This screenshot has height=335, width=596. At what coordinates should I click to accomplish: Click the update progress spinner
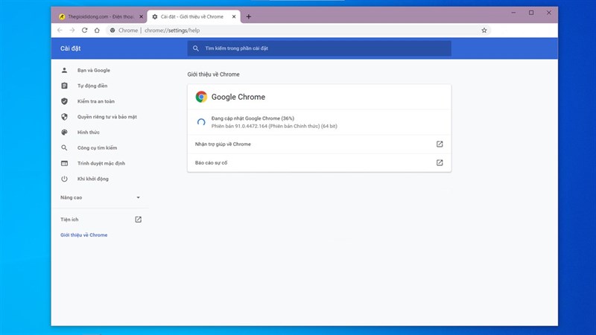tap(201, 122)
